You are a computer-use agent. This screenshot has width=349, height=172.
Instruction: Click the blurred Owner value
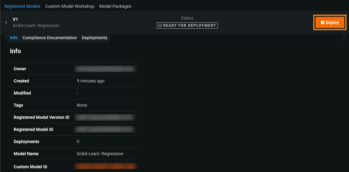pyautogui.click(x=105, y=69)
